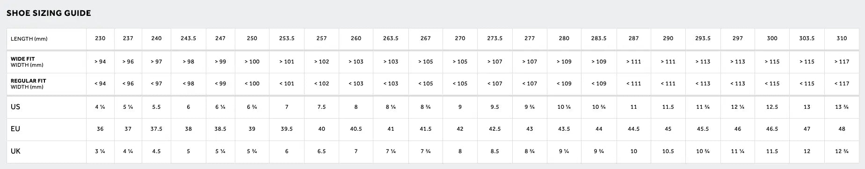Image resolution: width=865 pixels, height=169 pixels.
Task: Select the EU row label
Action: [x=15, y=129]
